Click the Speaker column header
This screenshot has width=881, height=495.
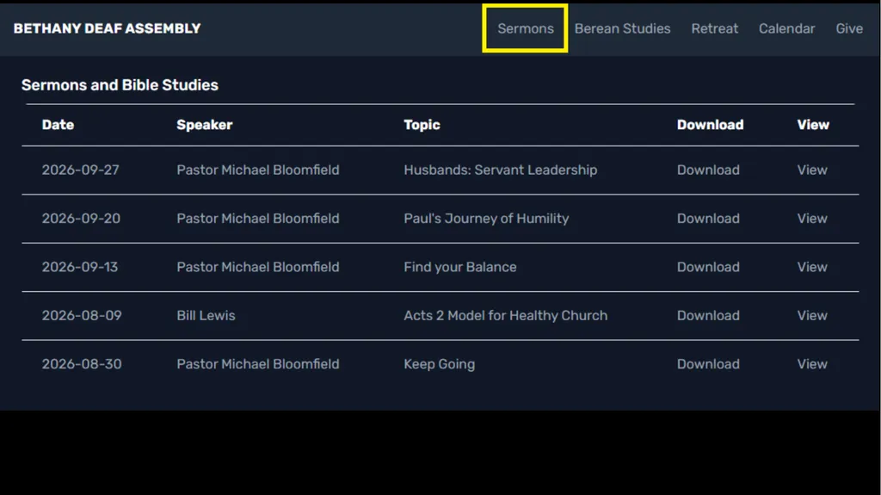point(205,125)
